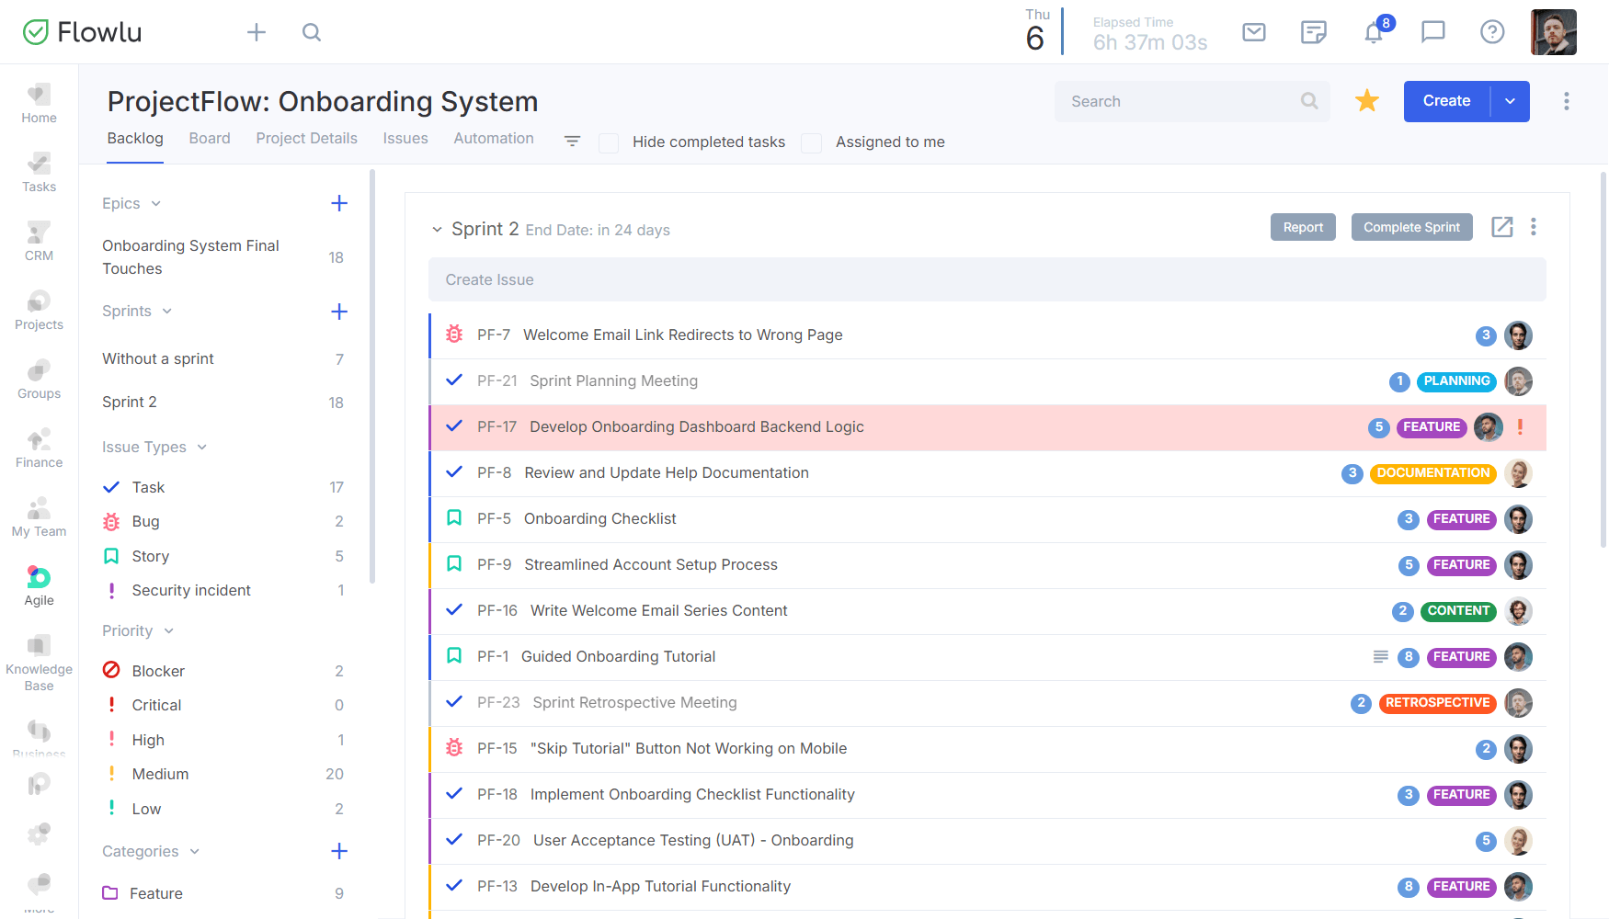Collapse the Issue Types filter group
1609x919 pixels.
[x=202, y=448]
